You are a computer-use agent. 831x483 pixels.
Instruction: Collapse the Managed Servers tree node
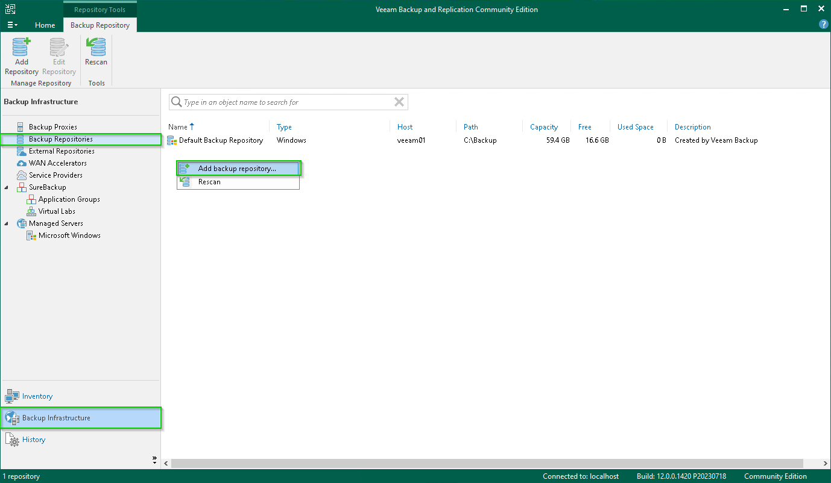click(7, 223)
